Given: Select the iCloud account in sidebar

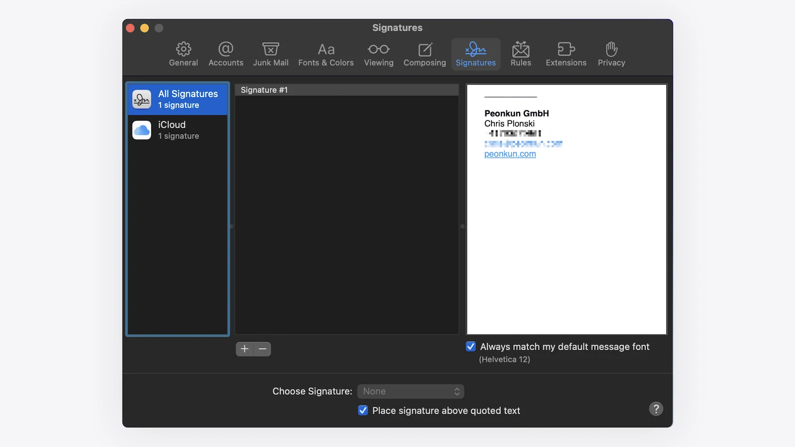Looking at the screenshot, I should [x=178, y=130].
